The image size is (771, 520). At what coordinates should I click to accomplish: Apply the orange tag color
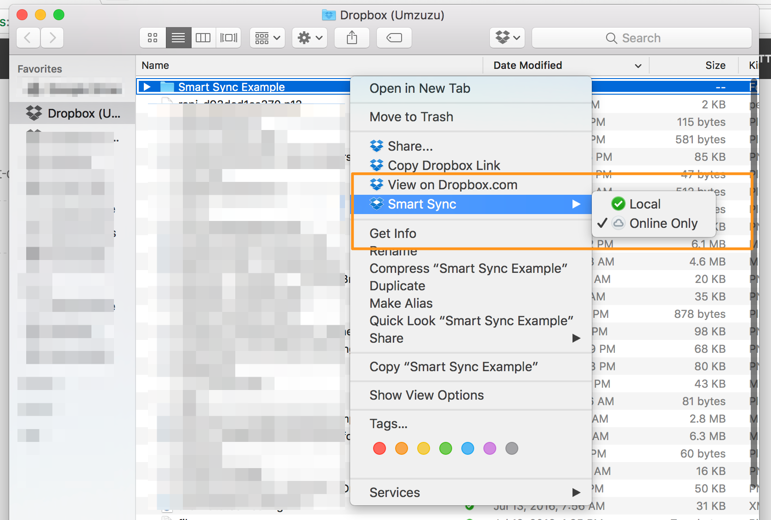402,448
